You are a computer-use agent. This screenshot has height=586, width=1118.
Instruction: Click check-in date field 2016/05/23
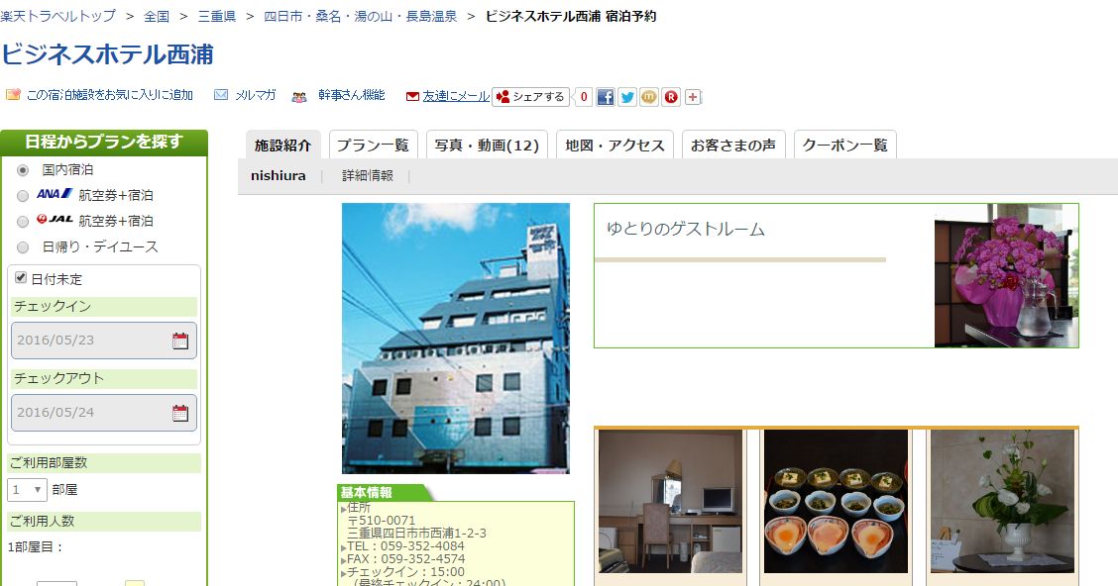(103, 341)
